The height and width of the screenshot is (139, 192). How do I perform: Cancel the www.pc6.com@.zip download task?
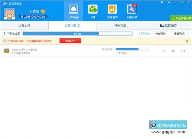coord(173,51)
